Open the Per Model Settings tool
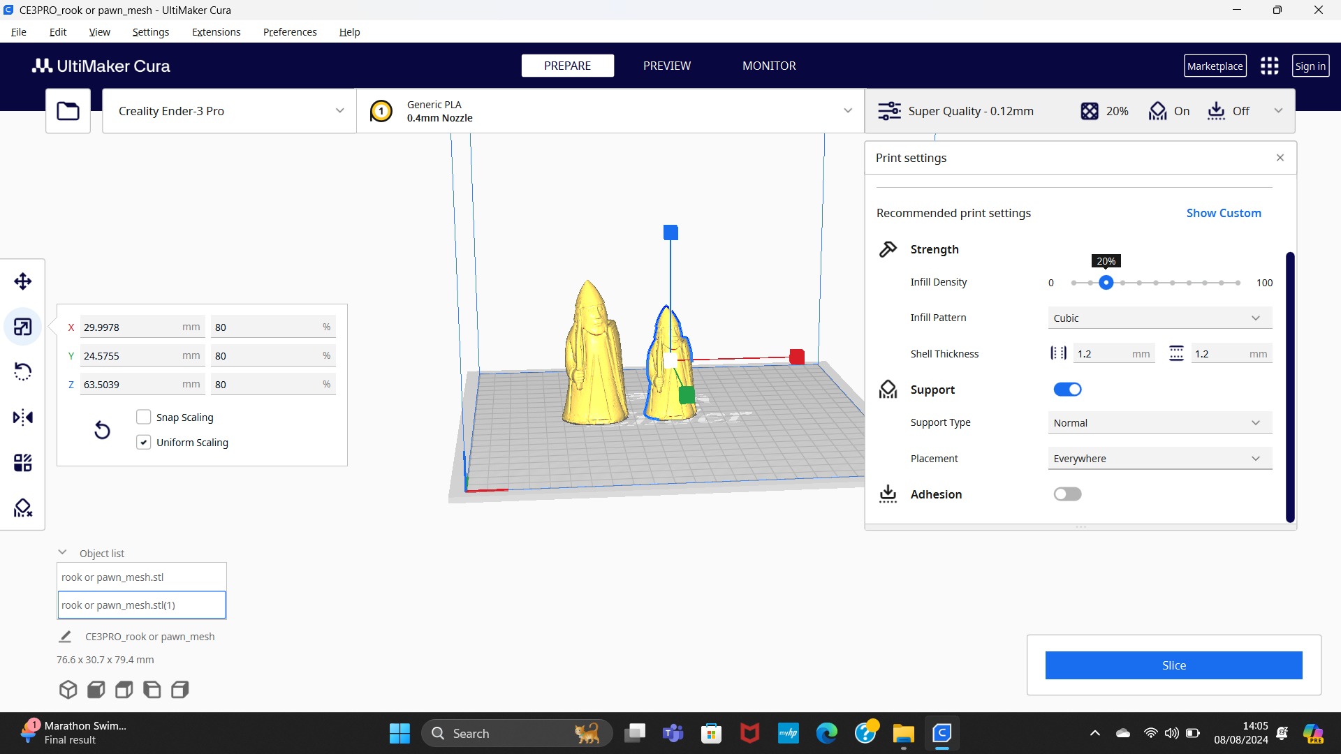Viewport: 1341px width, 754px height. tap(22, 463)
